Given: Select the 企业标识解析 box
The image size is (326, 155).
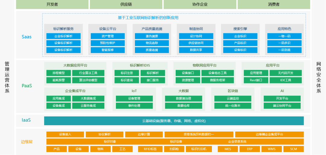Looking at the screenshot, I should coord(63,36).
